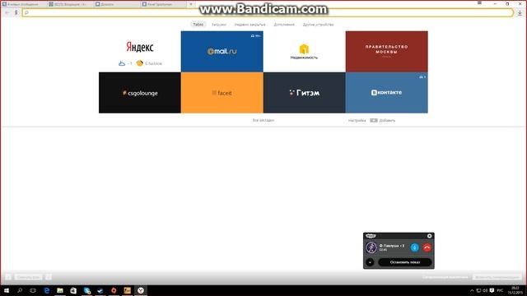Hang up the Skype call
This screenshot has width=527, height=296.
click(x=427, y=247)
